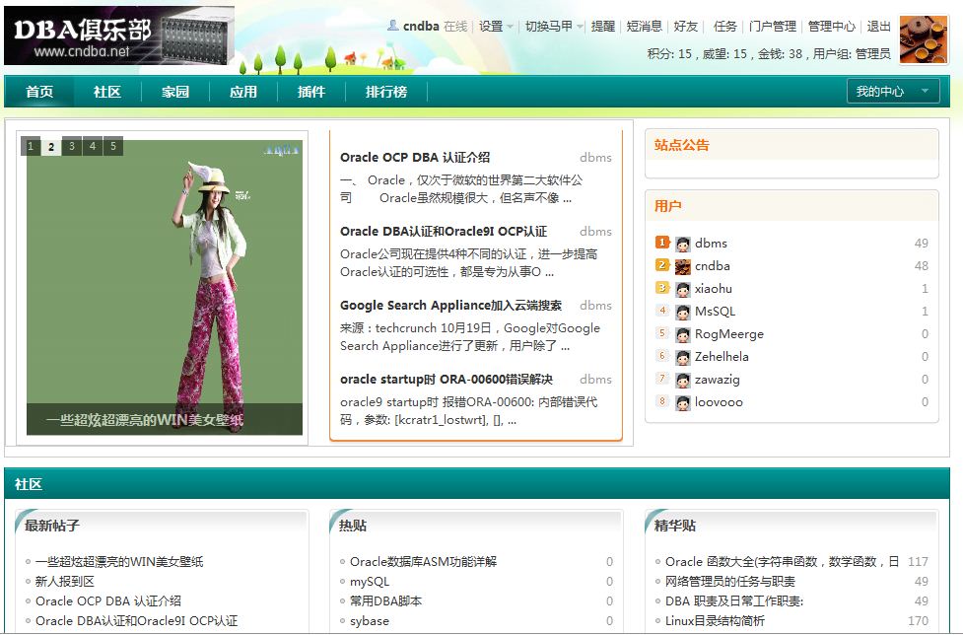Screen dimensions: 963x635
Task: Click the tea set profile avatar
Action: tap(923, 39)
